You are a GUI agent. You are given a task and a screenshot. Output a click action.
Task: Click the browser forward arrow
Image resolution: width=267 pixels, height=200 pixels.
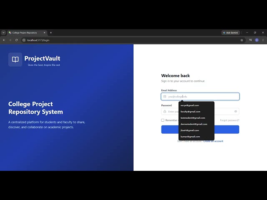click(10, 40)
